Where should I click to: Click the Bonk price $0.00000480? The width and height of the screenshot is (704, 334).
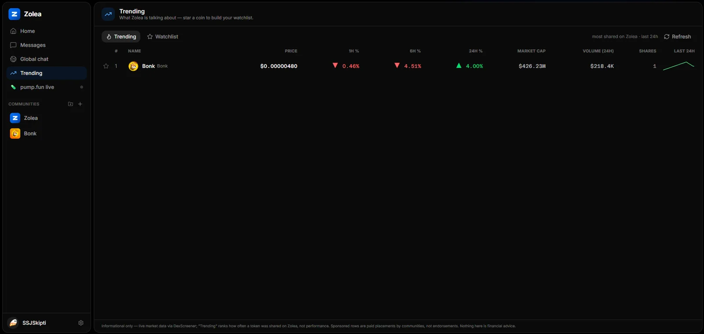[x=279, y=66]
